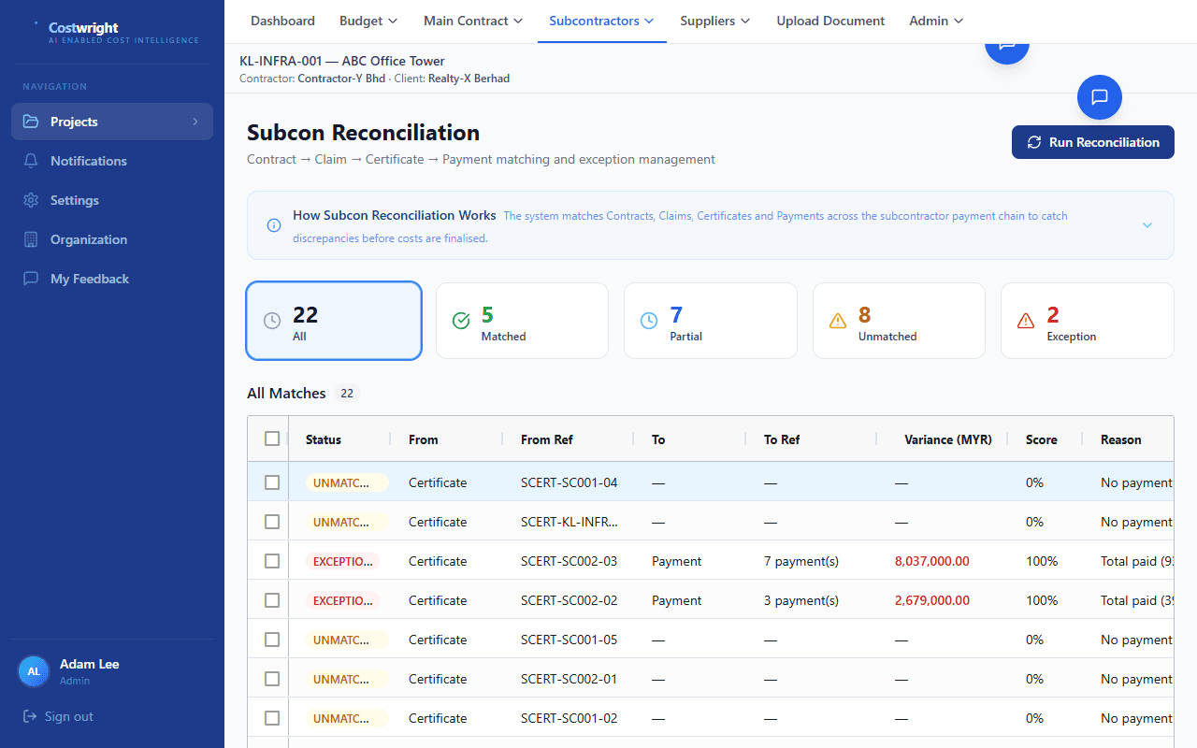Click the blue clock icon on the Partial card

click(x=649, y=321)
